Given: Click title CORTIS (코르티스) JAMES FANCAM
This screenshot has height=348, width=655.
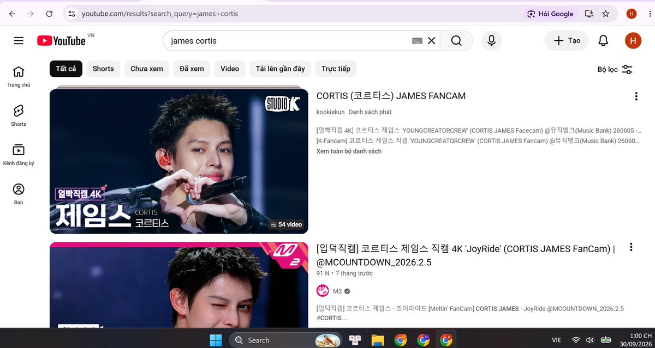Looking at the screenshot, I should pos(391,96).
